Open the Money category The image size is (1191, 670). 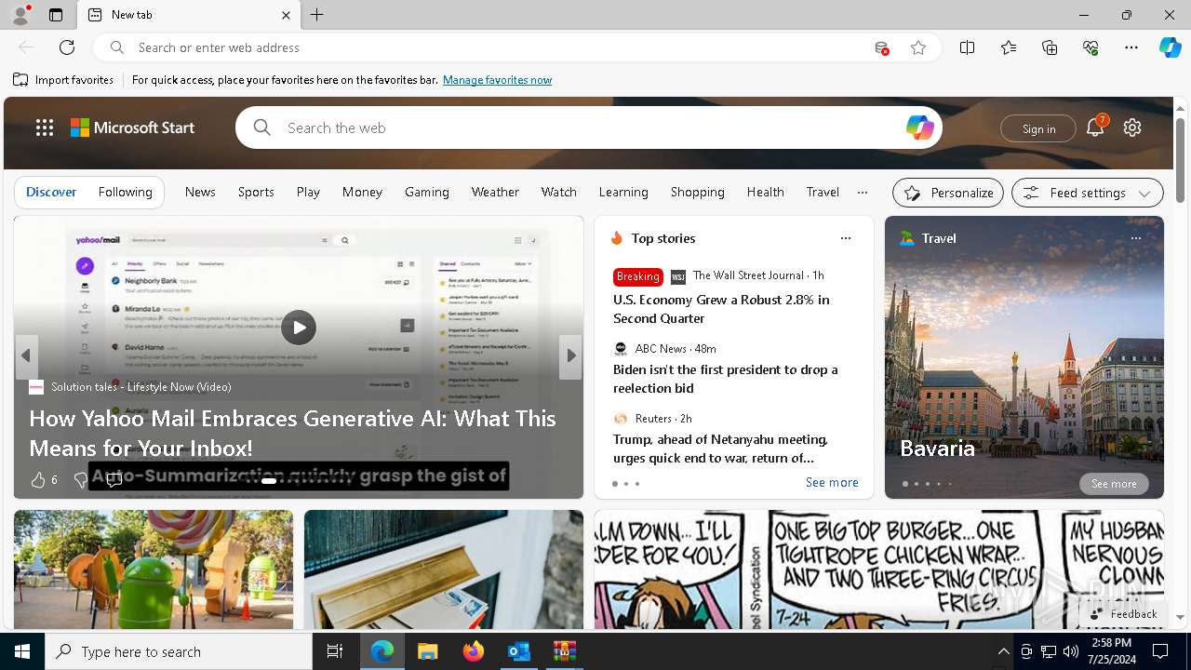[x=362, y=192]
